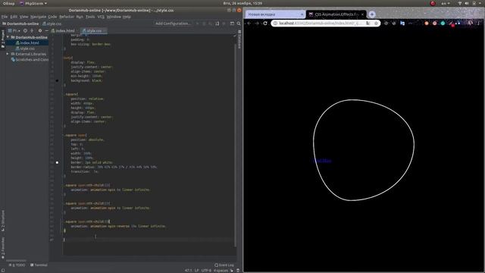Close the CSS Animation Effects browser tab
The height and width of the screenshot is (273, 485).
tap(362, 14)
